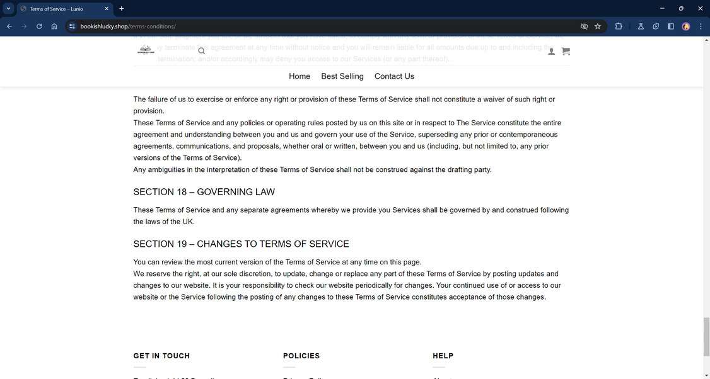Open the Best Selling menu item
Viewport: 710px width, 379px height.
pyautogui.click(x=342, y=76)
